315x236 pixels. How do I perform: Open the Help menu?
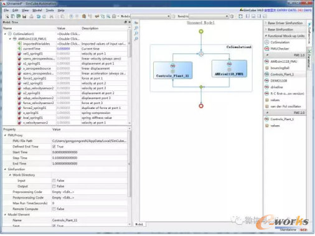[61, 10]
